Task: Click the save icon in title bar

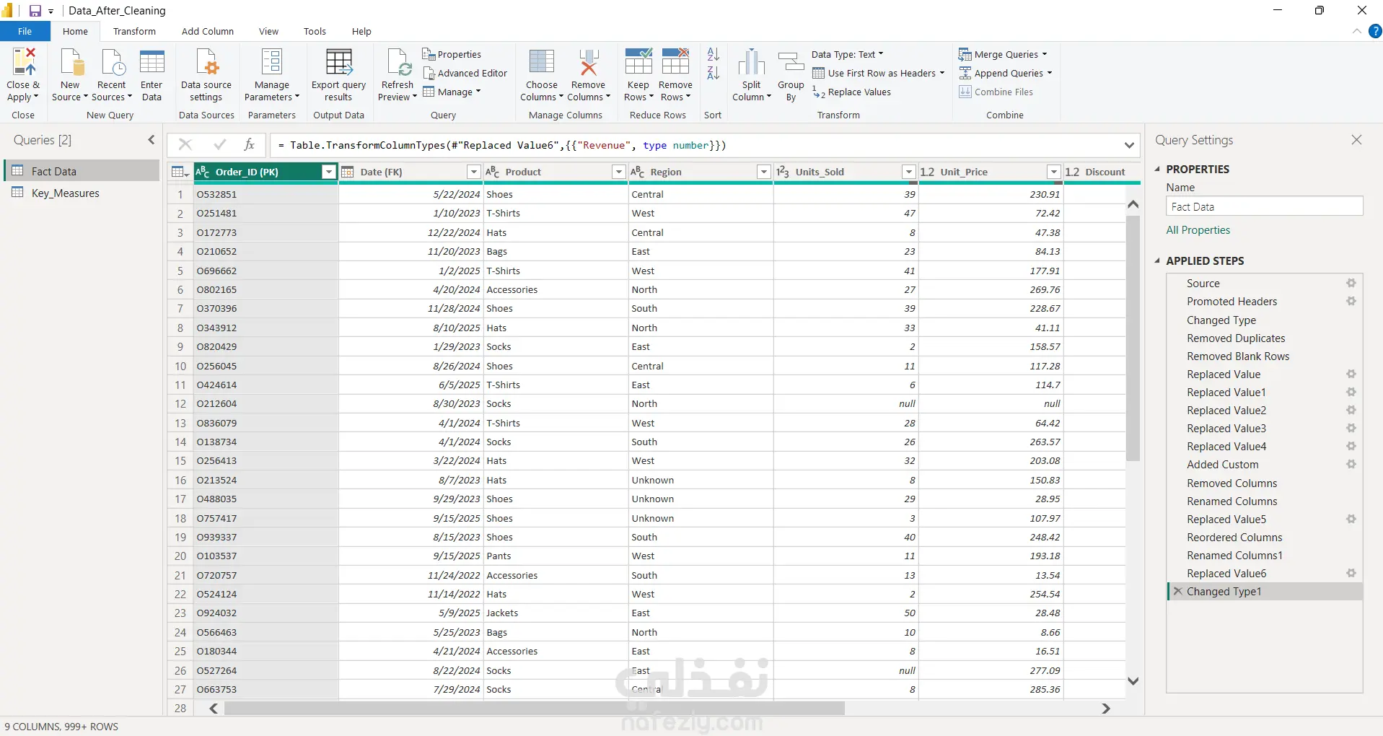Action: coord(35,11)
